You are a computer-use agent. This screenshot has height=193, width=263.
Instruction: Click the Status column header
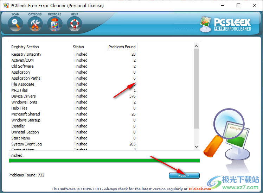[x=88, y=47]
